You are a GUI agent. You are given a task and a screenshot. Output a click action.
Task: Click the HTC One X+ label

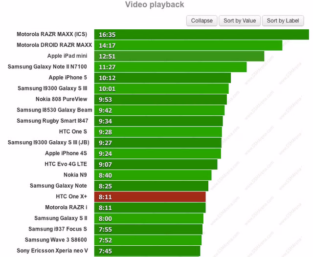tap(71, 196)
